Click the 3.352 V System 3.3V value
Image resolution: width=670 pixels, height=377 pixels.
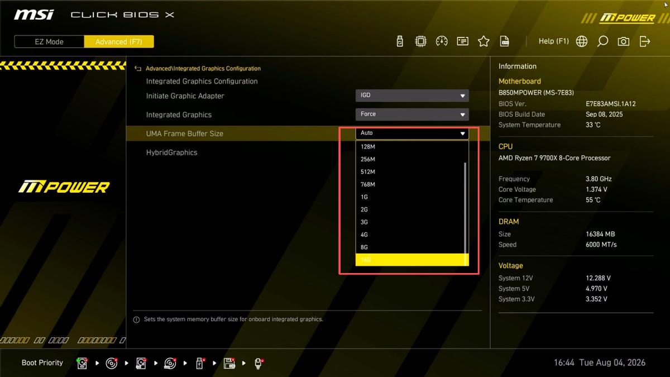click(x=596, y=299)
